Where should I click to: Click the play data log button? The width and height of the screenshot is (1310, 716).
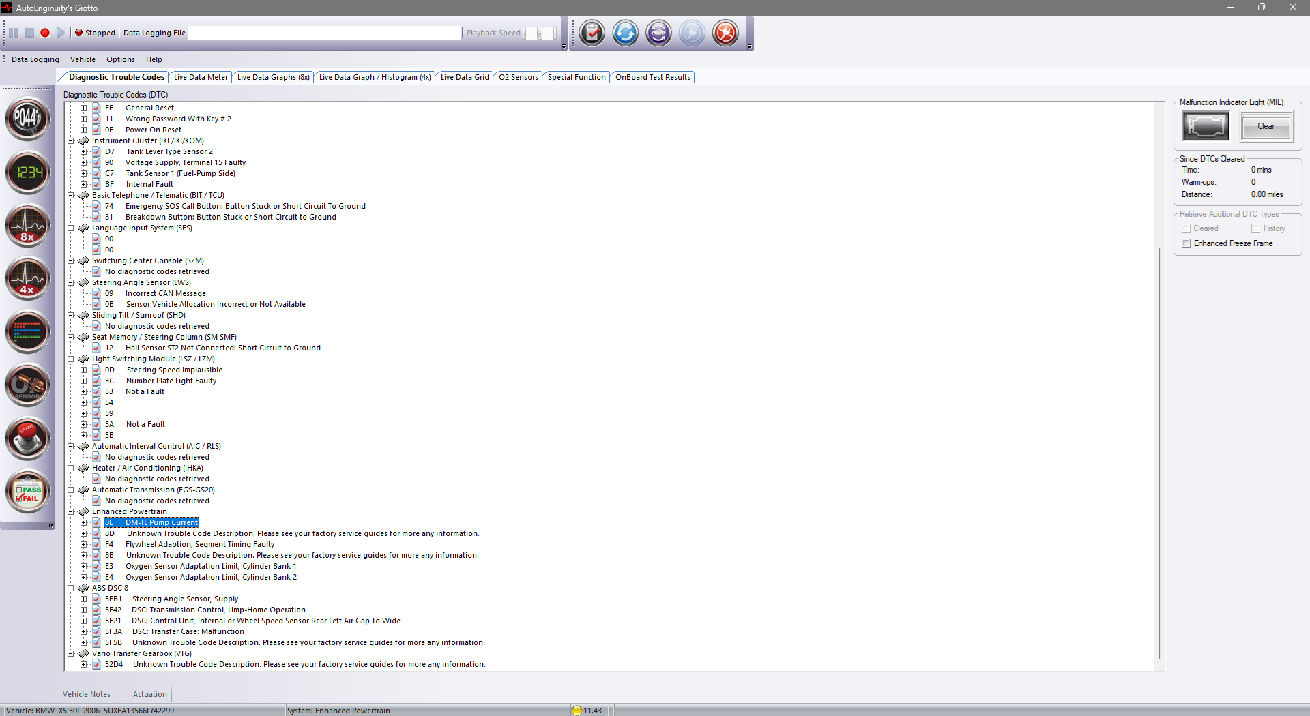pyautogui.click(x=61, y=33)
